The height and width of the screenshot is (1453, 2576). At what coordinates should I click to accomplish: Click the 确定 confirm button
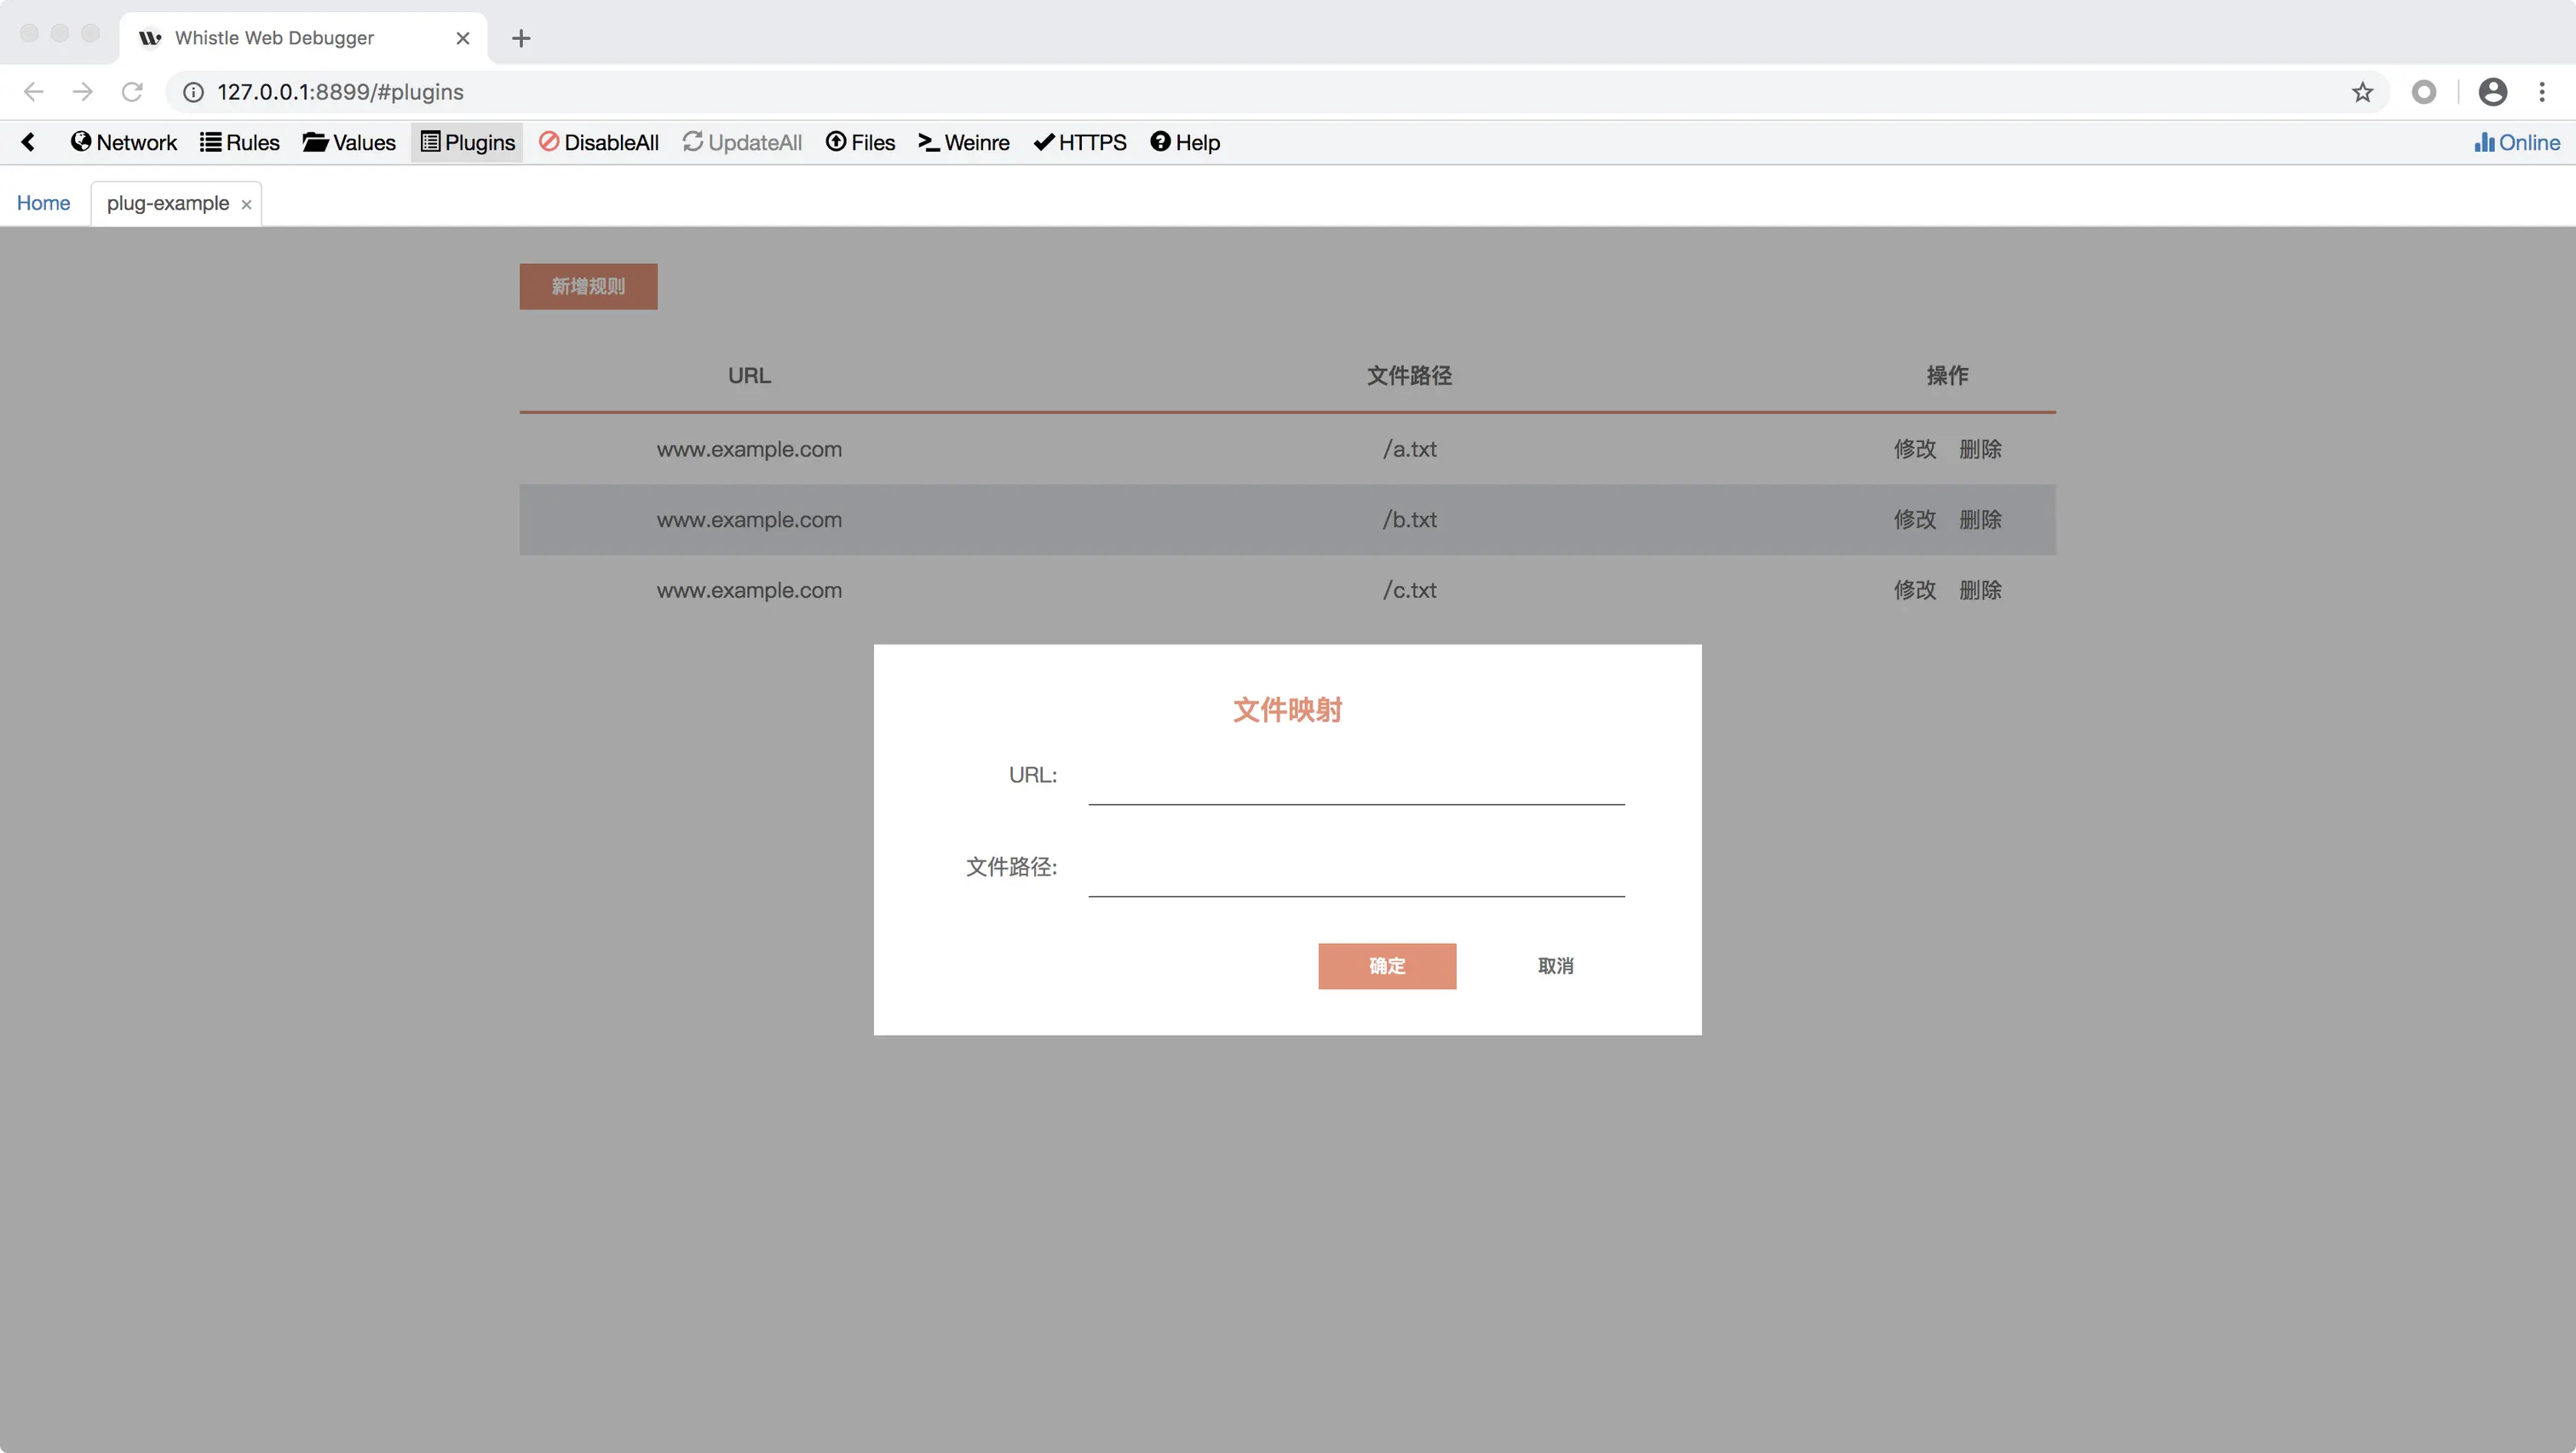[x=1386, y=966]
